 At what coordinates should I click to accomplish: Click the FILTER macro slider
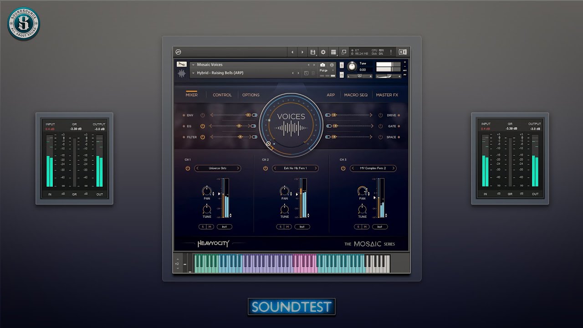point(230,137)
